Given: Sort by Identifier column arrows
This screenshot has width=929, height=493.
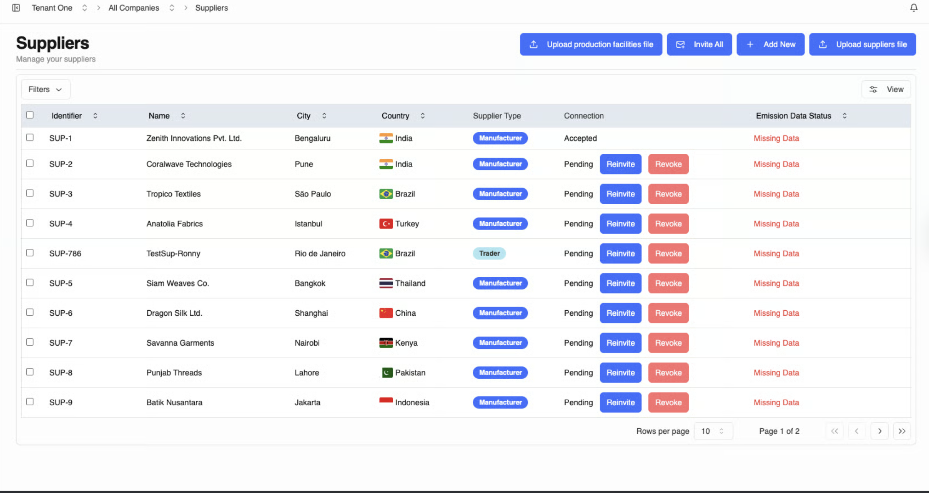Looking at the screenshot, I should (x=95, y=116).
